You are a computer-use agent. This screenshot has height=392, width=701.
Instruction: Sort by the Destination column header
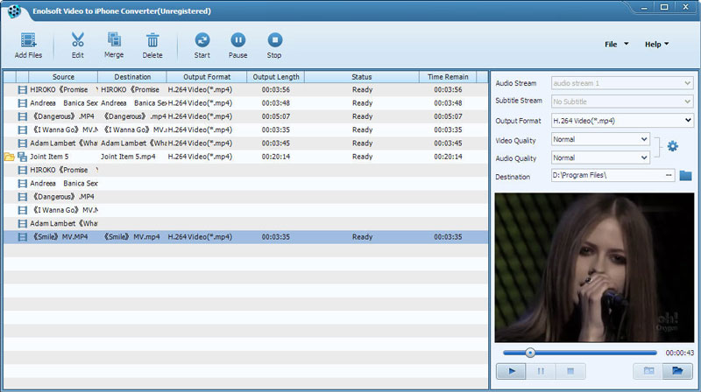point(132,77)
